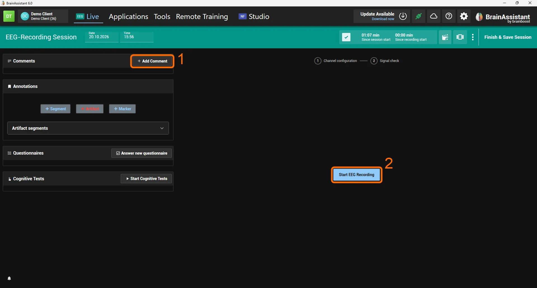Edit the session Time field
Image resolution: width=537 pixels, height=288 pixels.
point(137,37)
